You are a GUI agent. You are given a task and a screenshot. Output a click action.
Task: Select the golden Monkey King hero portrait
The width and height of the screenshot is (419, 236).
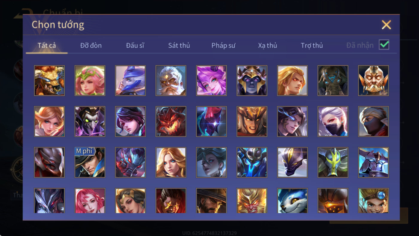point(252,201)
